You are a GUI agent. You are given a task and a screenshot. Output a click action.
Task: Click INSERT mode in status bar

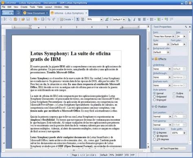click(x=119, y=155)
